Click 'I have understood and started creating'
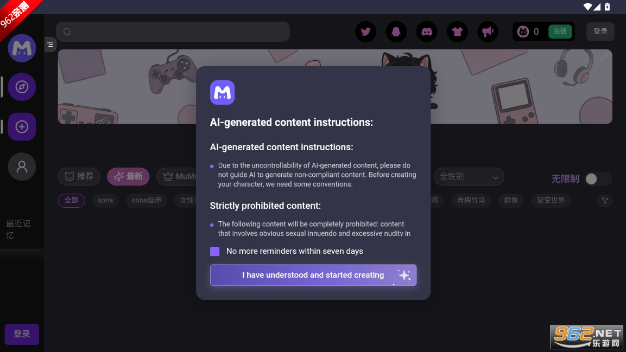The image size is (626, 352). (x=313, y=275)
